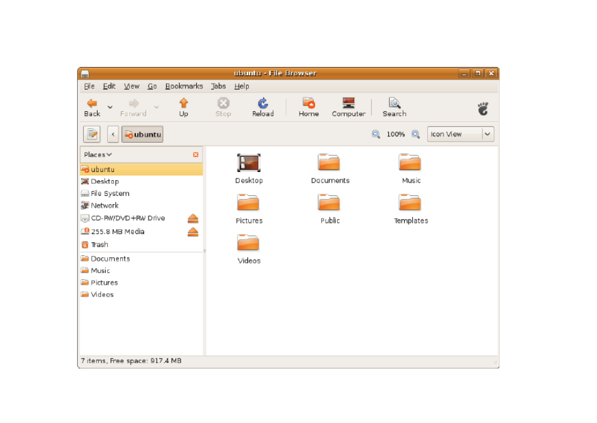The width and height of the screenshot is (597, 423).
Task: Open the Tabs menu
Action: point(219,86)
